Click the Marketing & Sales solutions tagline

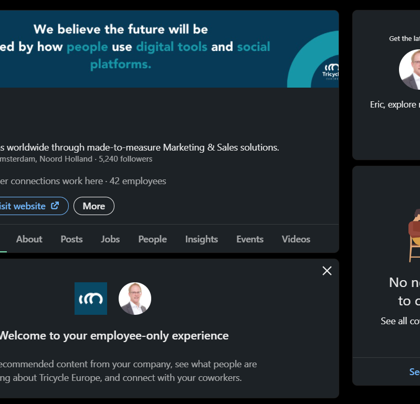click(139, 147)
